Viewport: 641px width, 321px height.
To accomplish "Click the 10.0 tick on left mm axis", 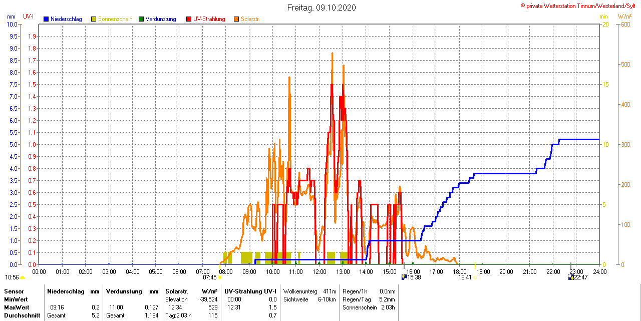I will pos(13,24).
